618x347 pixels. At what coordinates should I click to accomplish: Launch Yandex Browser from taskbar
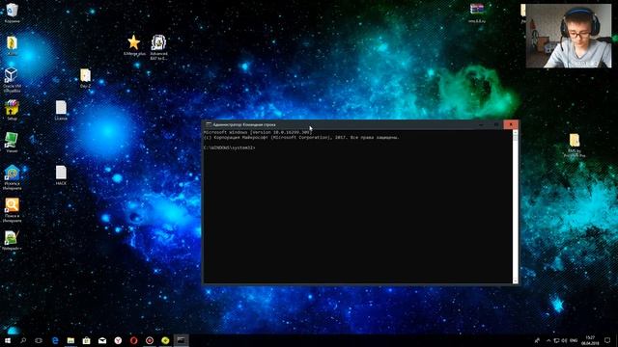(118, 340)
